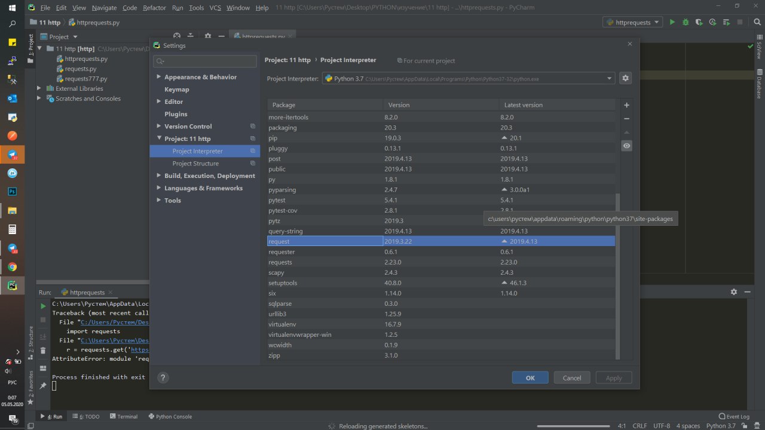The height and width of the screenshot is (430, 765).
Task: Expand Appearance & Behavior settings node
Action: tap(159, 77)
